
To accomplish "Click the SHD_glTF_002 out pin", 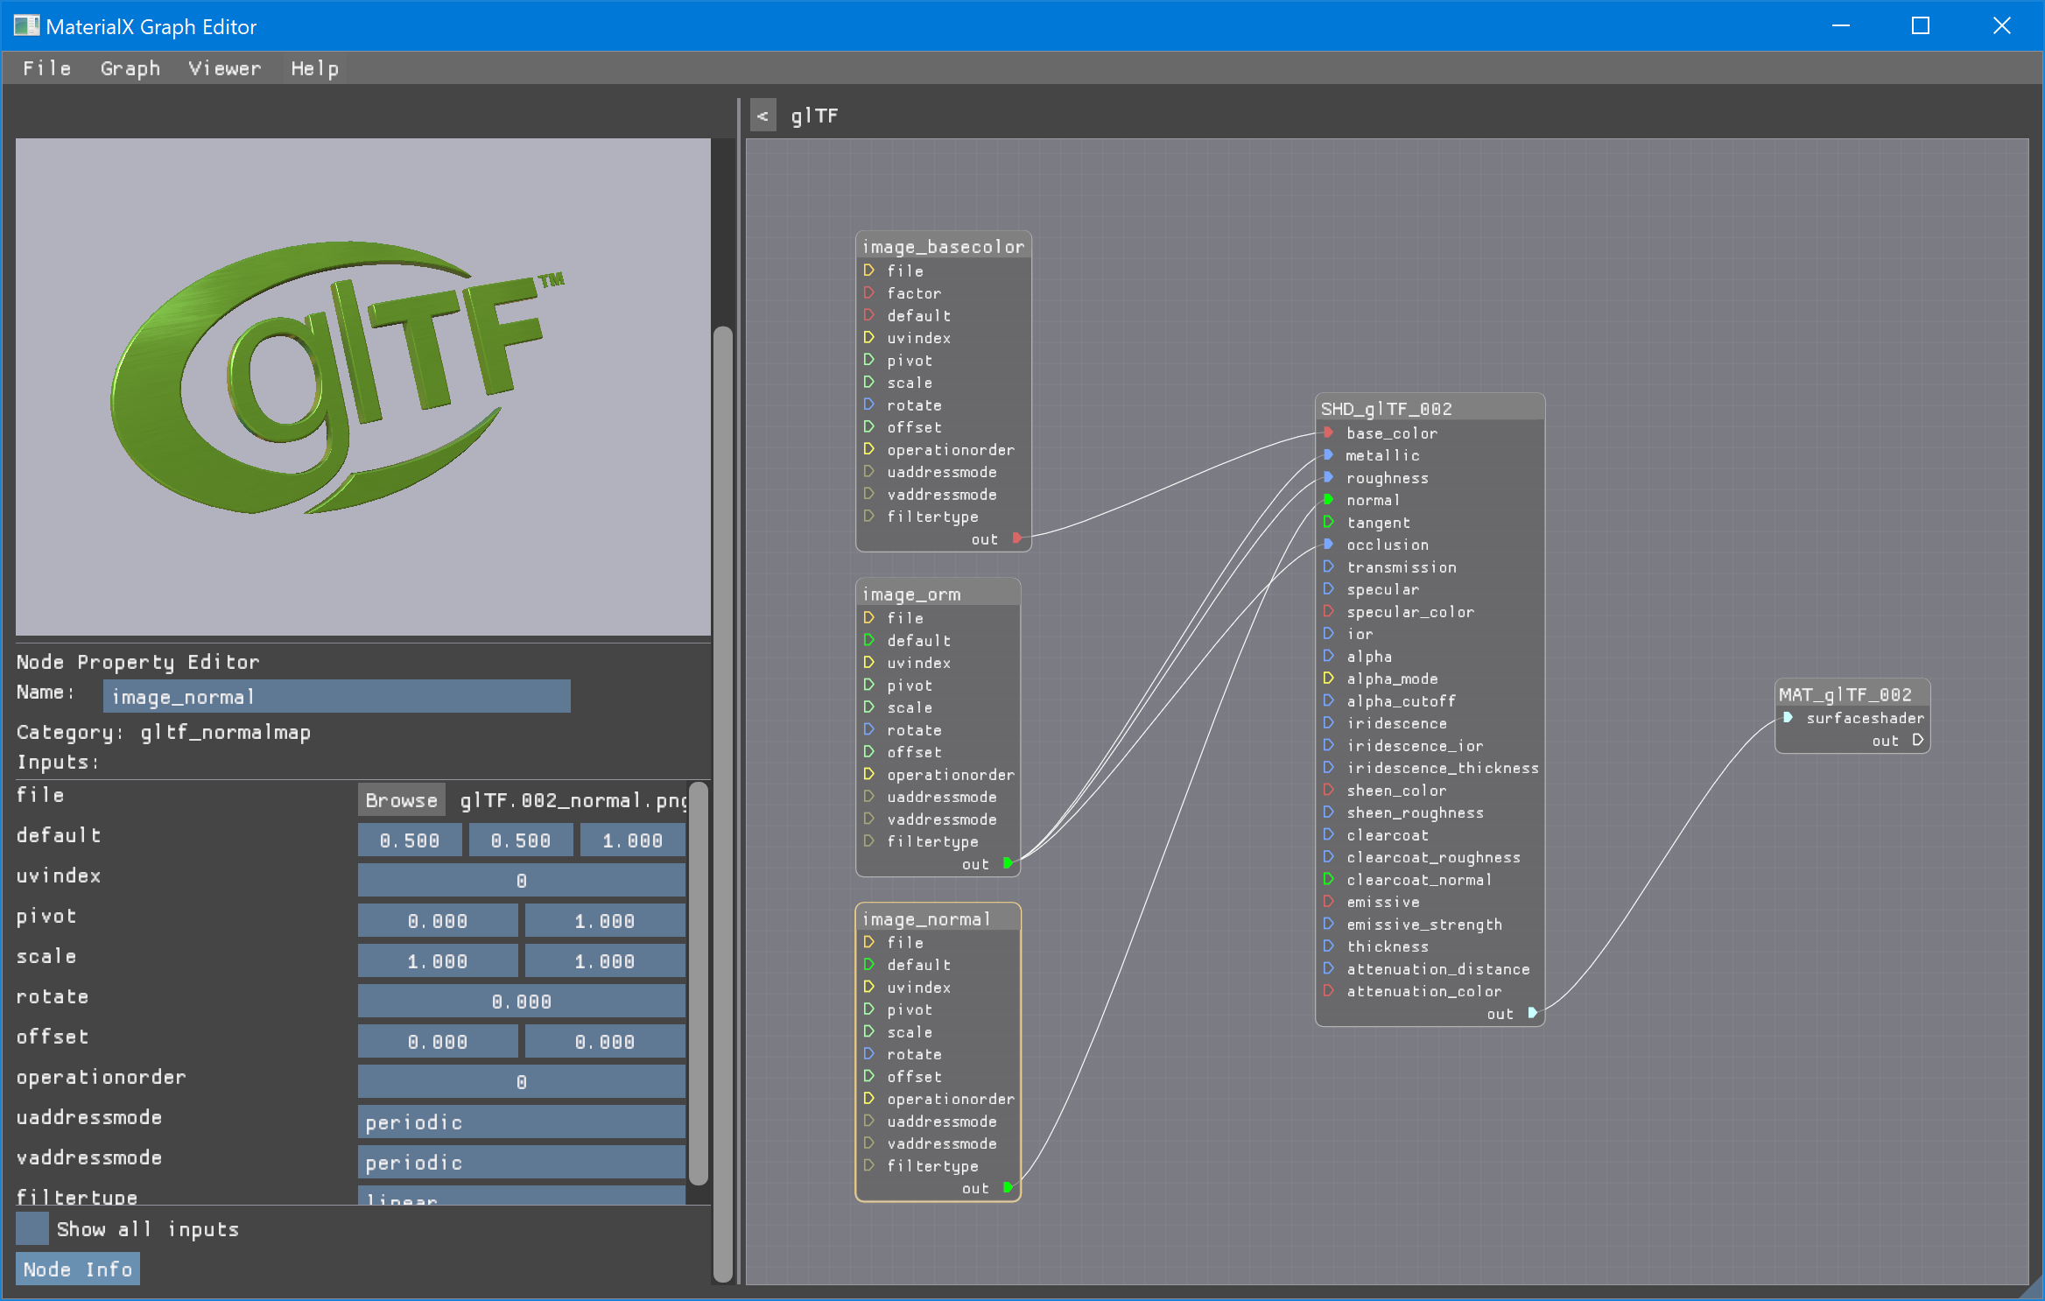I will point(1532,1013).
